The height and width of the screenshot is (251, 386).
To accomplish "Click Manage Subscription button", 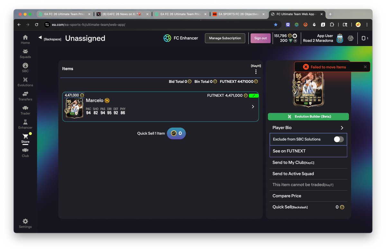I will (x=225, y=38).
